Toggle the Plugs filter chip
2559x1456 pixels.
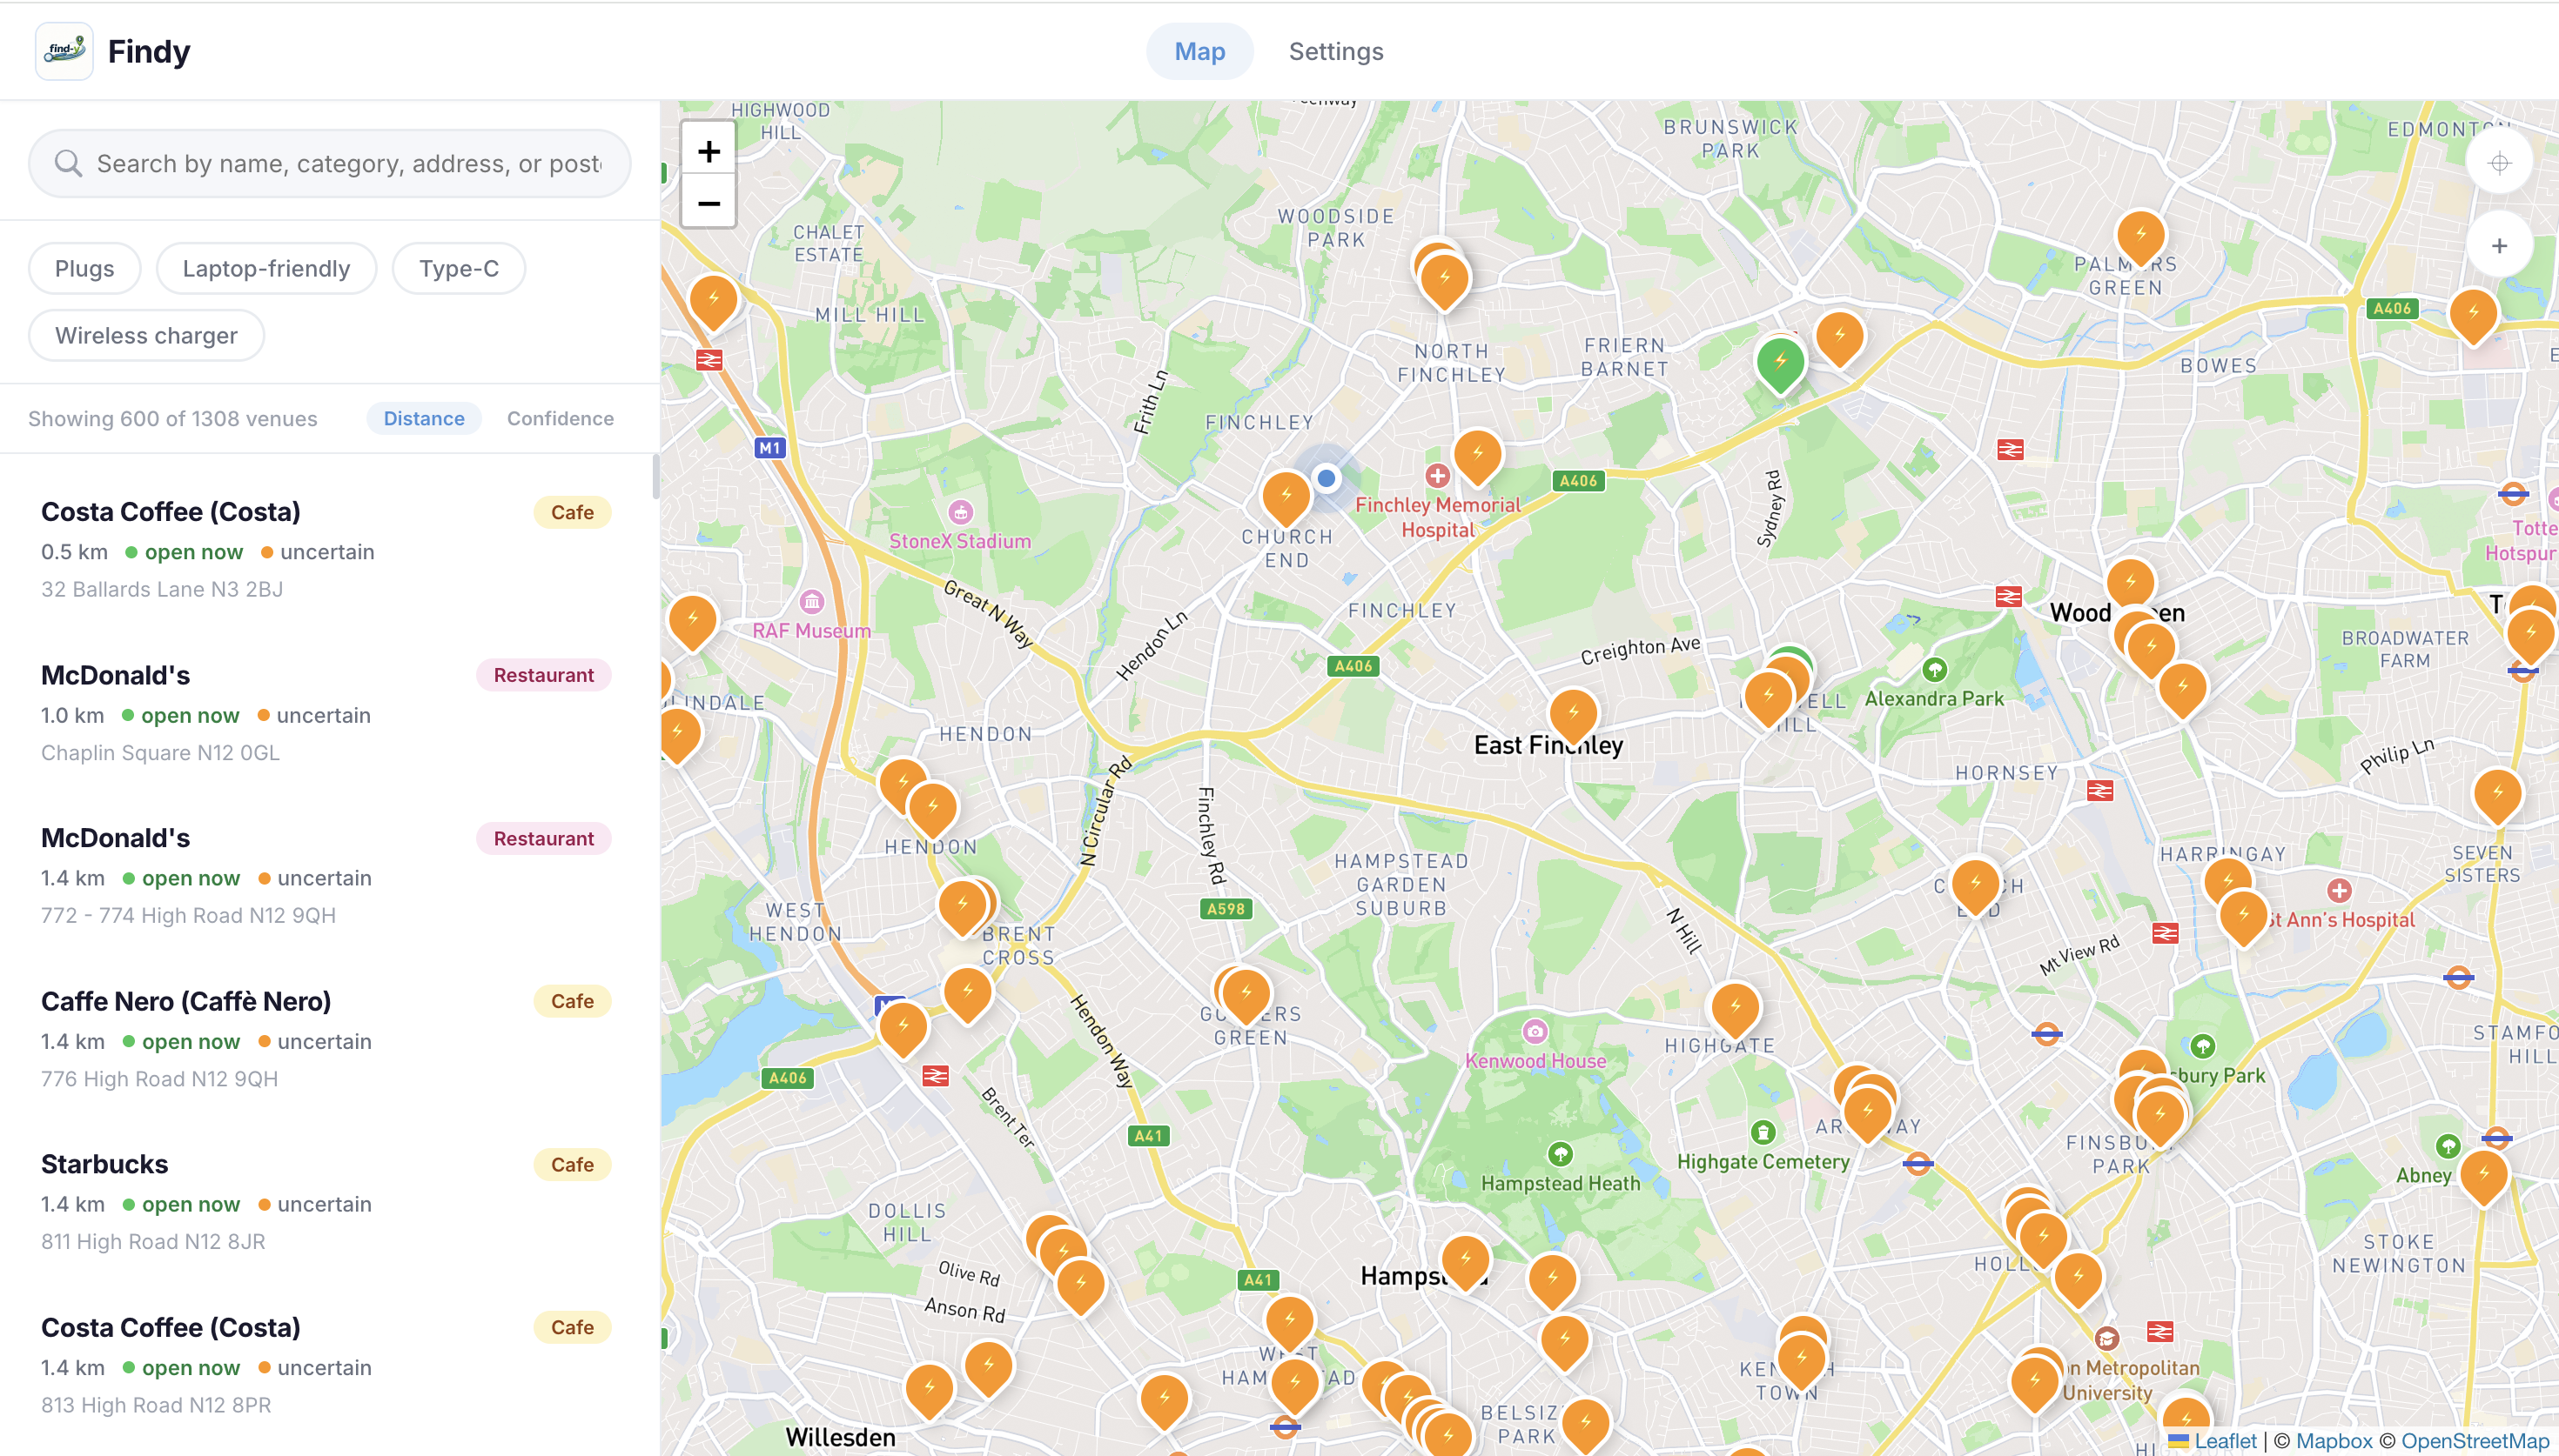84,268
